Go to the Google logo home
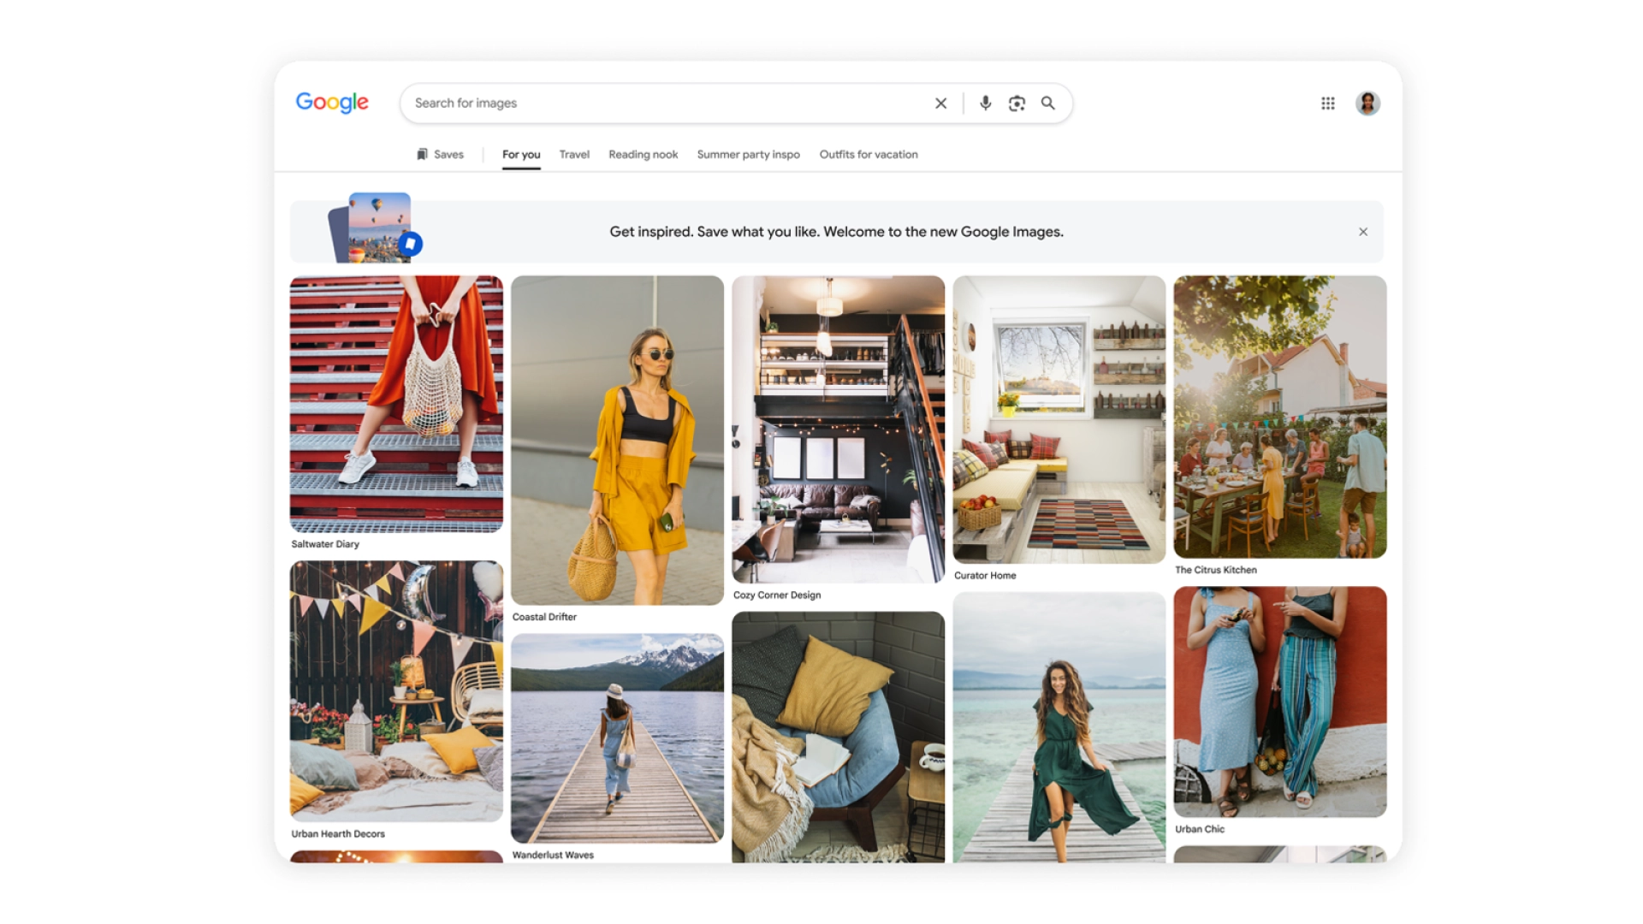Viewport: 1643px width, 924px height. pos(332,103)
